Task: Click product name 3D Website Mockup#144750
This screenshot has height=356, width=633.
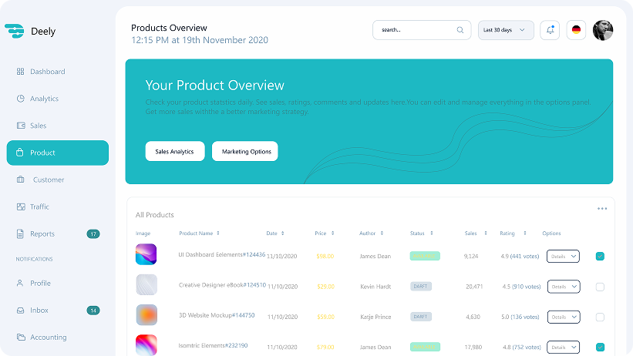Action: (x=217, y=315)
